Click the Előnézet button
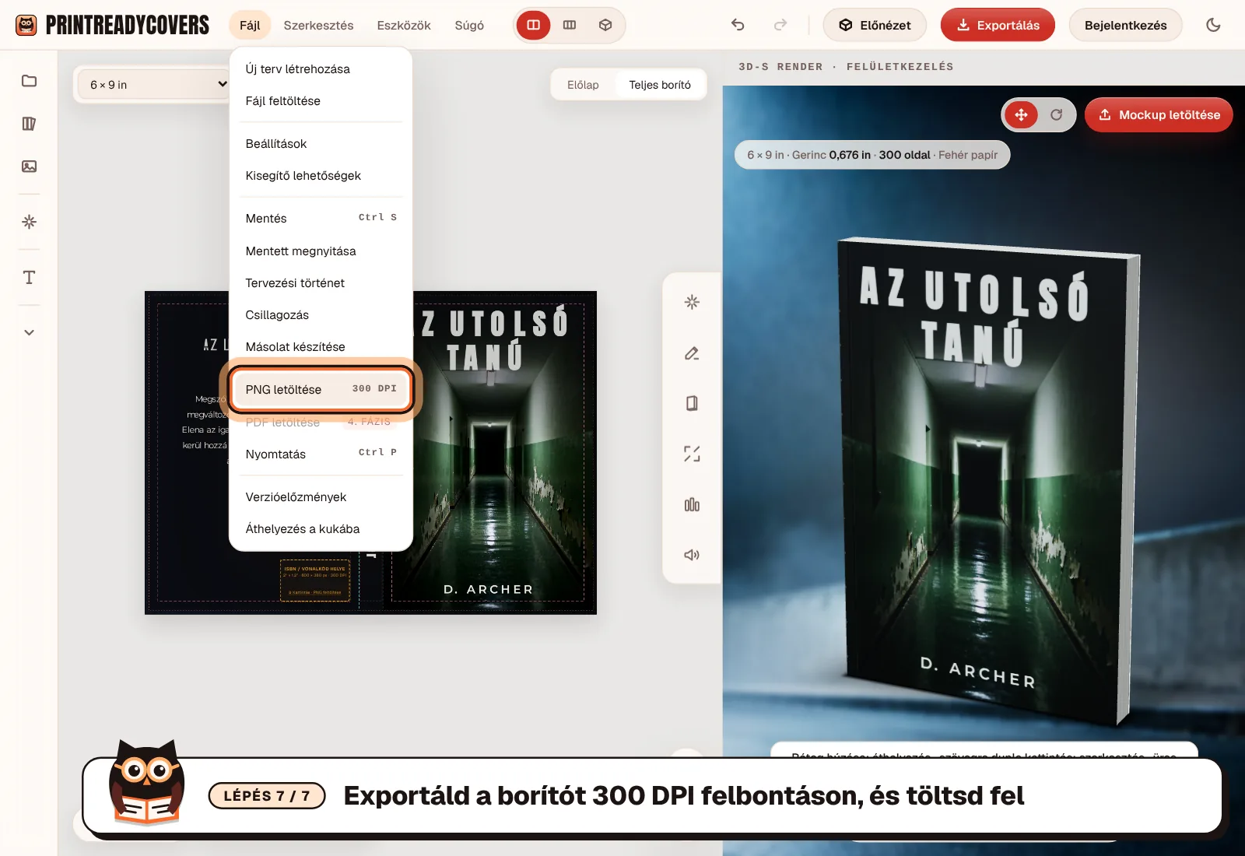 [x=875, y=25]
